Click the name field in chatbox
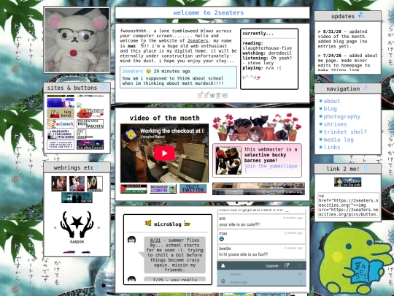394x296 pixels. [x=261, y=274]
